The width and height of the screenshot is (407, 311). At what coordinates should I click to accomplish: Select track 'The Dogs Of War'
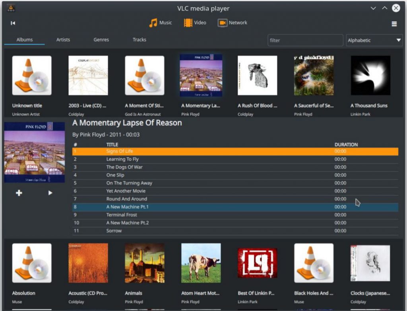pos(235,167)
